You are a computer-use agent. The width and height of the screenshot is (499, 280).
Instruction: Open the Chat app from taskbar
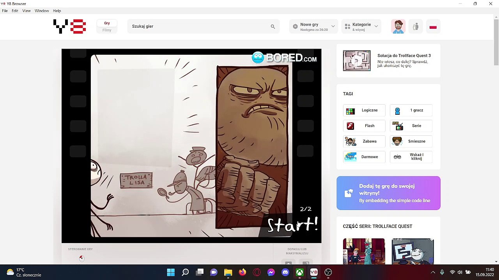tap(214, 272)
